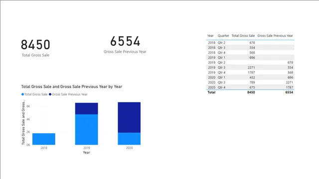Select the 6554 Gross Sale Previous Year card value

(125, 41)
